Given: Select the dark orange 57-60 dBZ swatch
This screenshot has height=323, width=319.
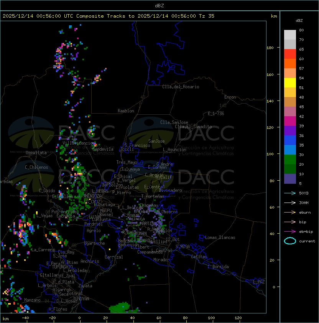Looking at the screenshot, I should click(290, 63).
